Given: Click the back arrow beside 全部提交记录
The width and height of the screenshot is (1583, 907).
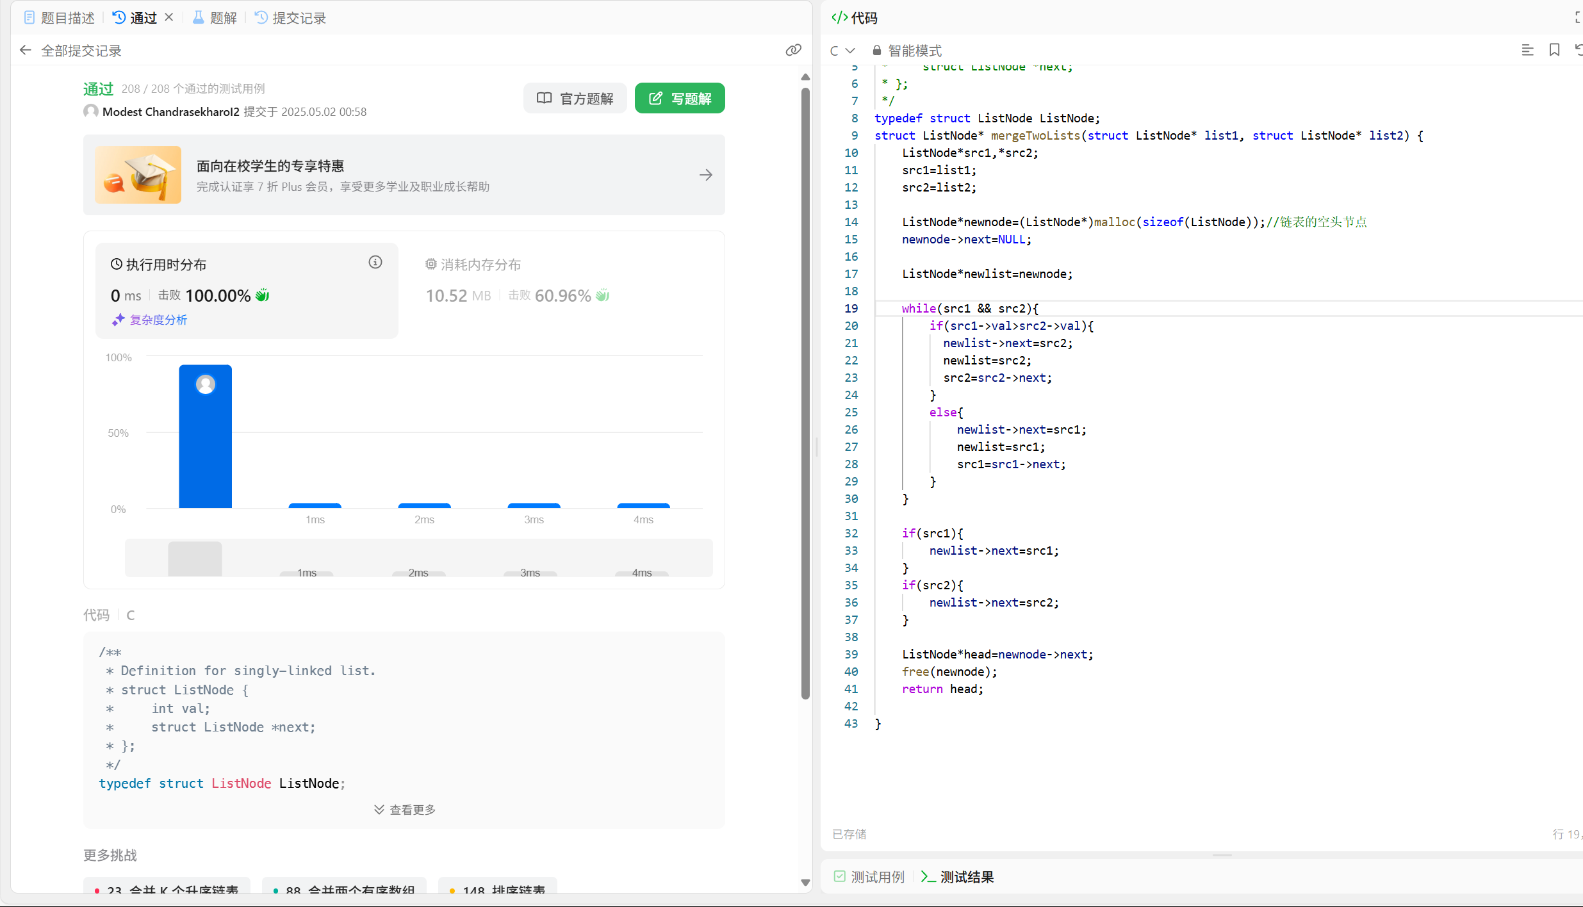Looking at the screenshot, I should click(x=26, y=50).
